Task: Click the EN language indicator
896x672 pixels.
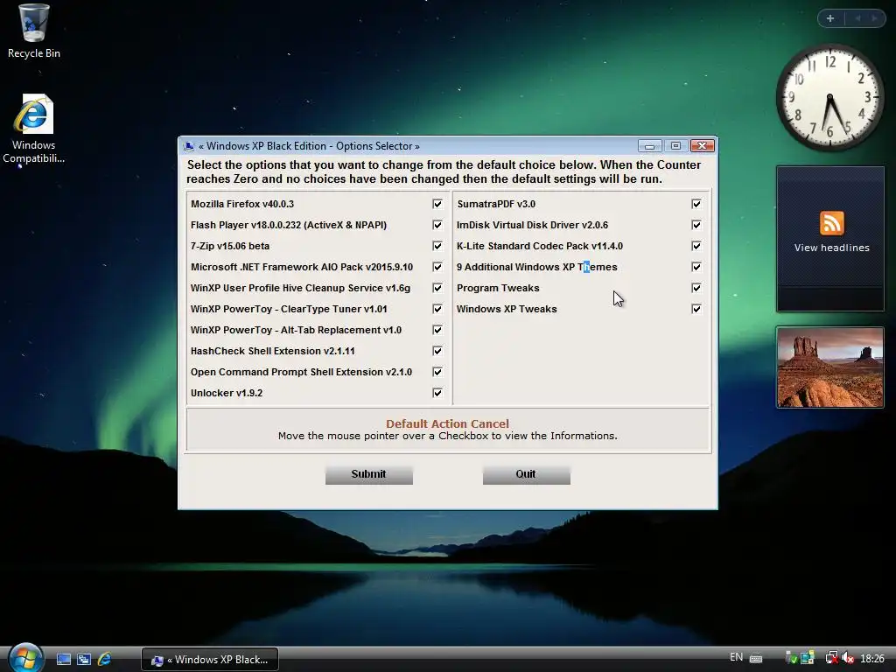Action: coord(737,657)
